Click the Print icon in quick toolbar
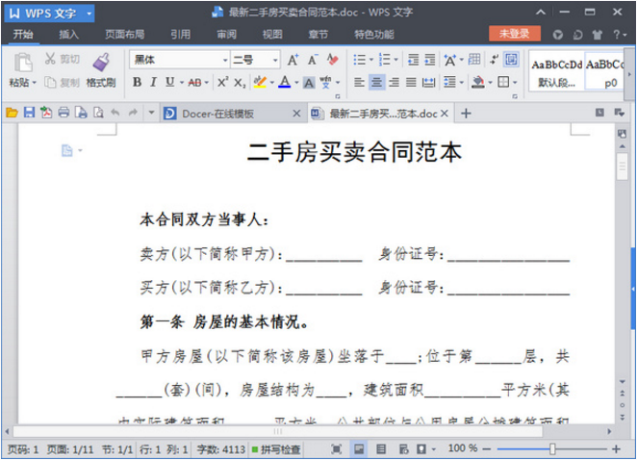 point(64,113)
